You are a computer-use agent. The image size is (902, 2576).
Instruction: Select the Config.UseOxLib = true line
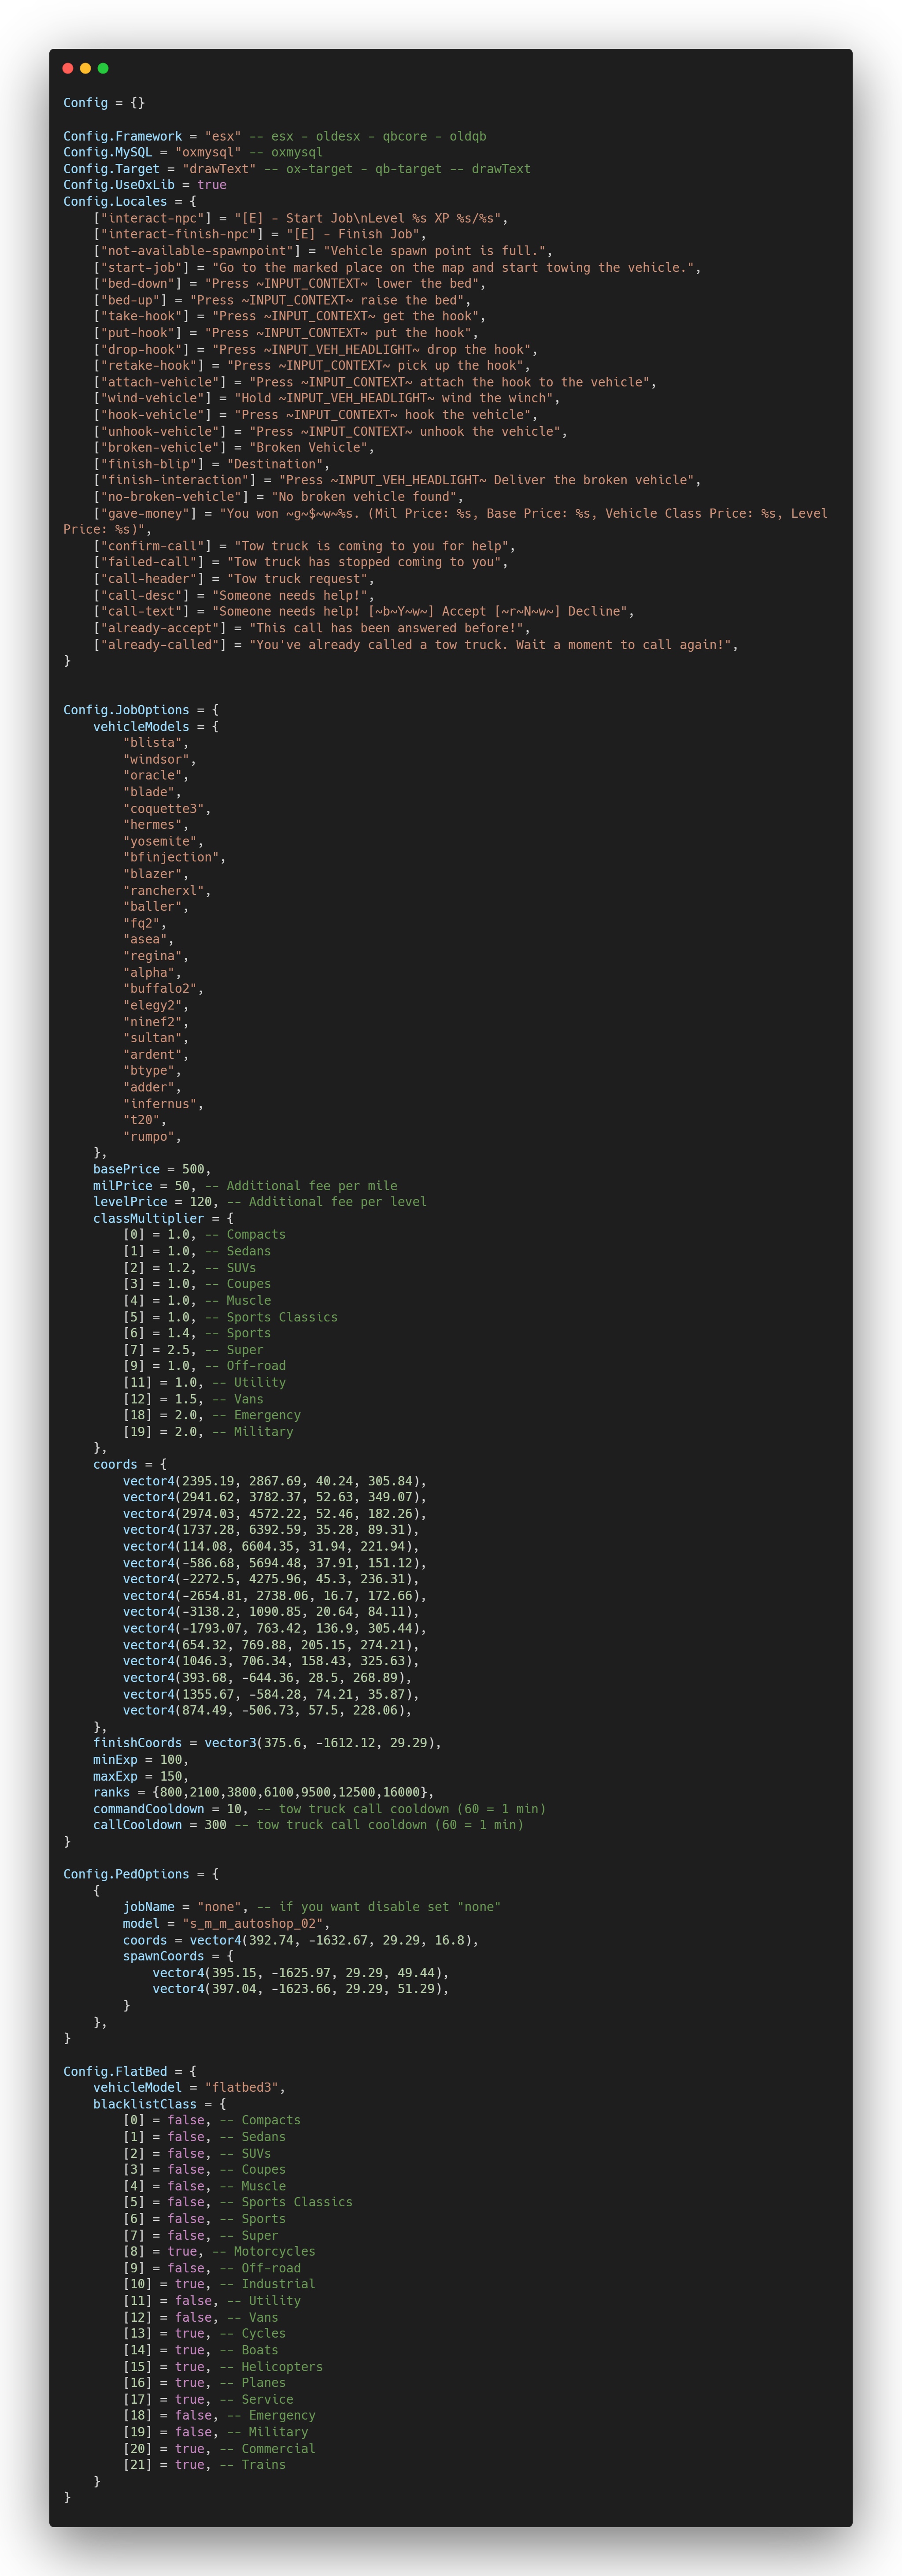point(145,185)
